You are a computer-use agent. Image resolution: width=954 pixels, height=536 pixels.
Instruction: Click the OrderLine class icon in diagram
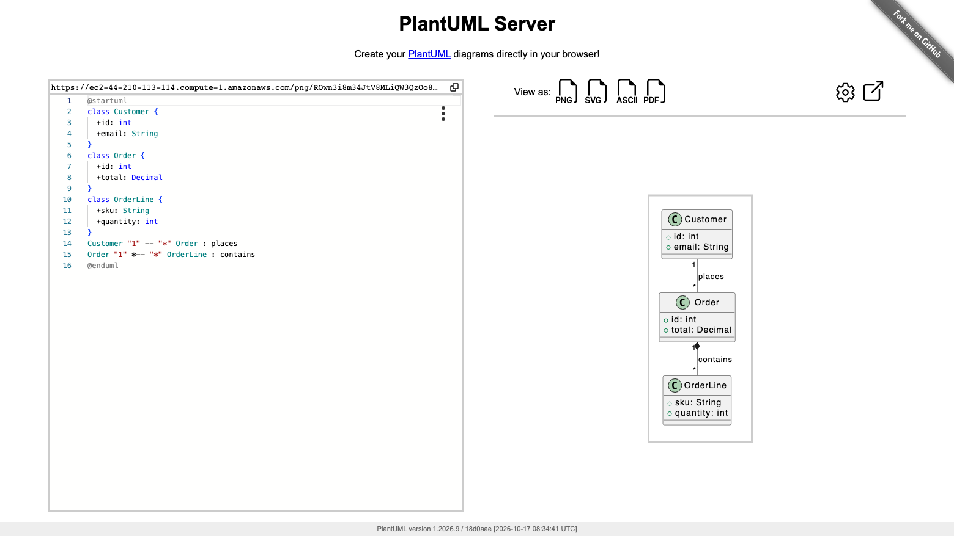(x=675, y=385)
